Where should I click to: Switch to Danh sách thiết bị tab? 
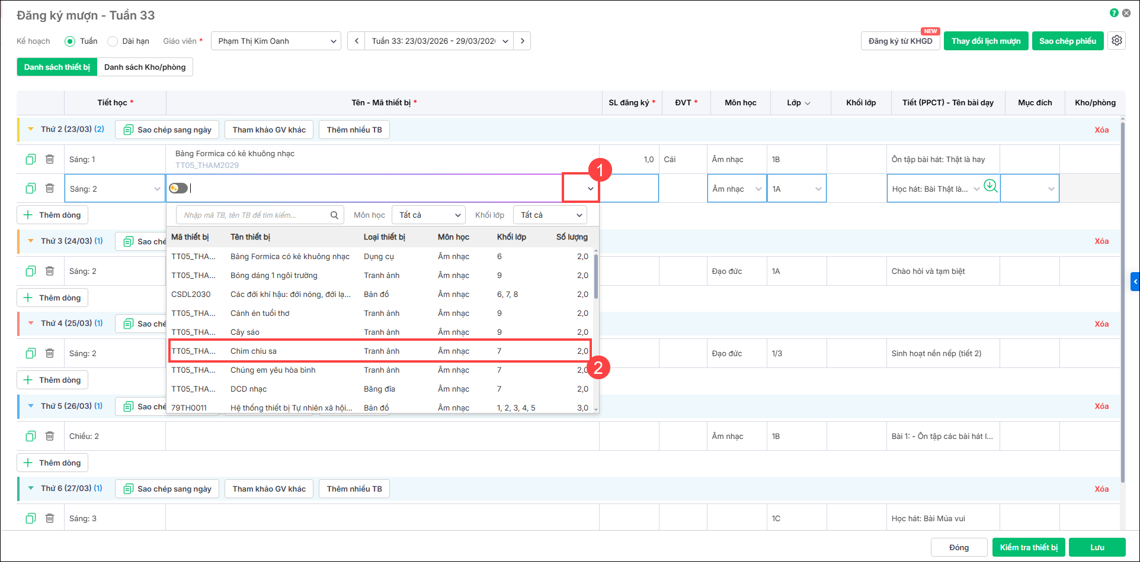(x=57, y=67)
